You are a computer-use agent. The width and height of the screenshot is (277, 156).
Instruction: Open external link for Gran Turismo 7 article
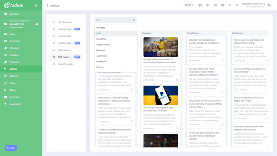(x=132, y=121)
